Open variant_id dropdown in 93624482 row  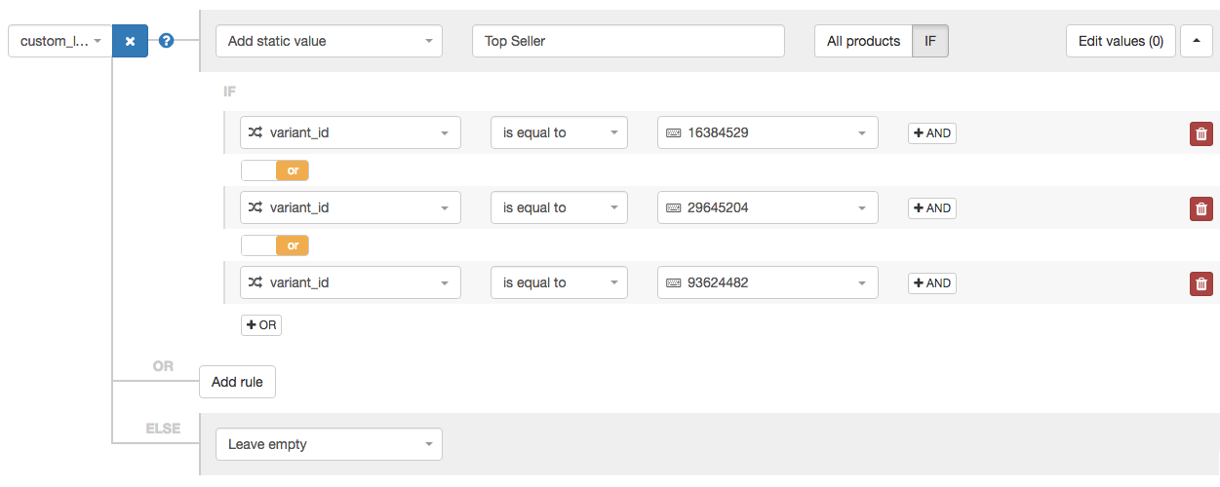(x=350, y=282)
